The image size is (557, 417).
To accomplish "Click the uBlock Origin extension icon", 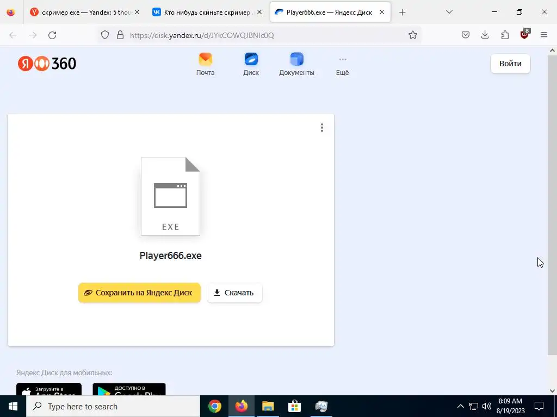I will [525, 34].
